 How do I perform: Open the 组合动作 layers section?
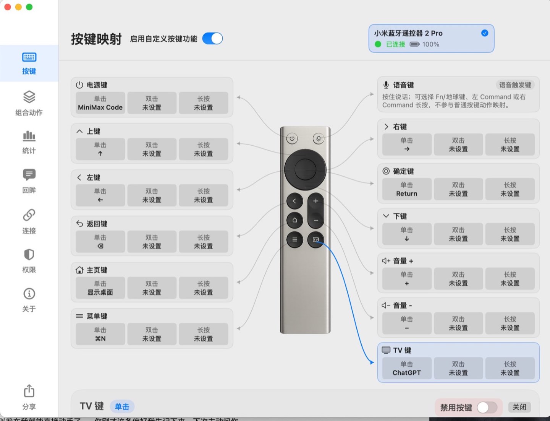click(29, 103)
